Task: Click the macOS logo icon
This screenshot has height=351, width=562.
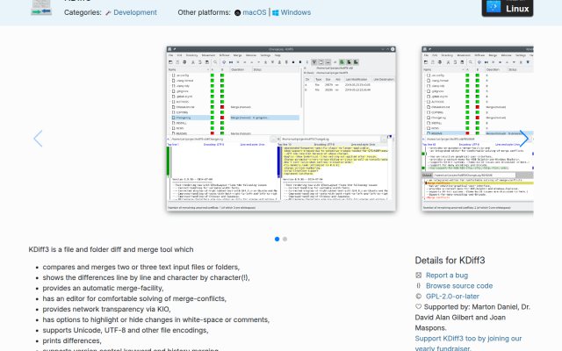Action: click(237, 13)
